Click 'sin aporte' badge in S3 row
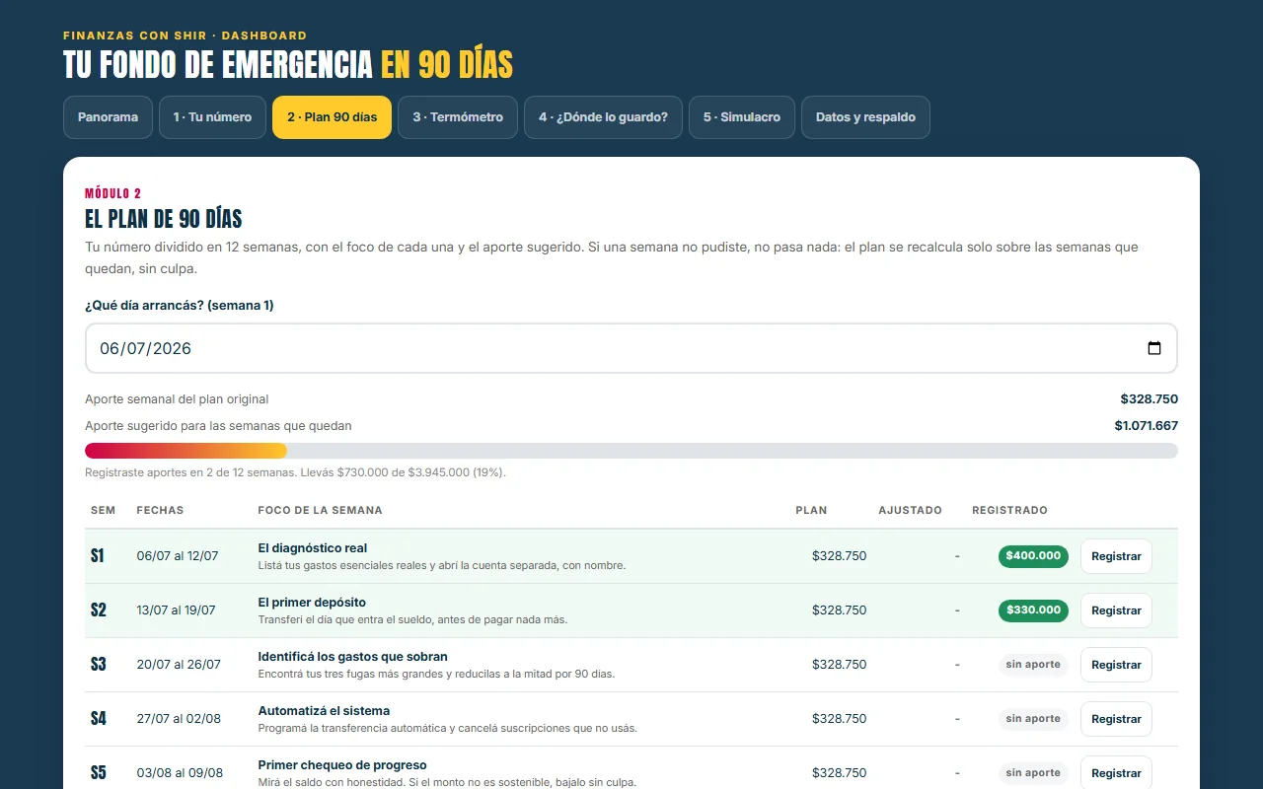1263x789 pixels. tap(1033, 665)
